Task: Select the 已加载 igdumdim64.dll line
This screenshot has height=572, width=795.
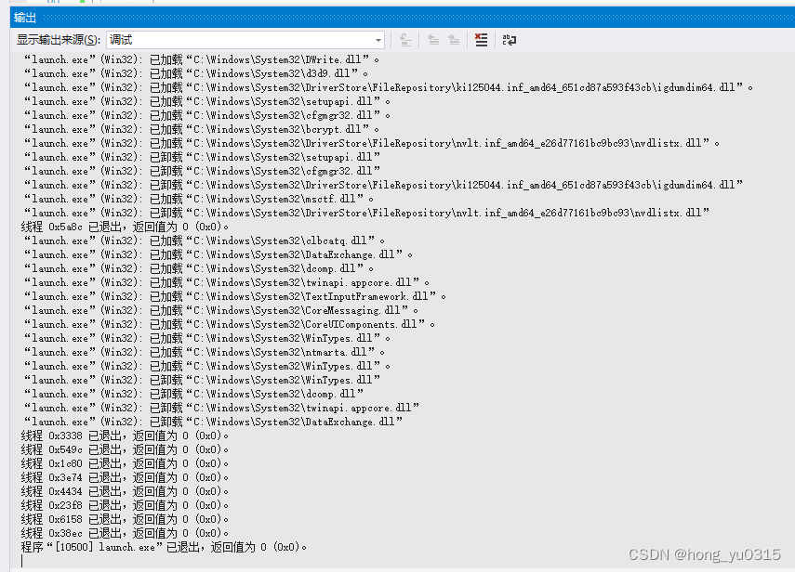Action: (388, 87)
